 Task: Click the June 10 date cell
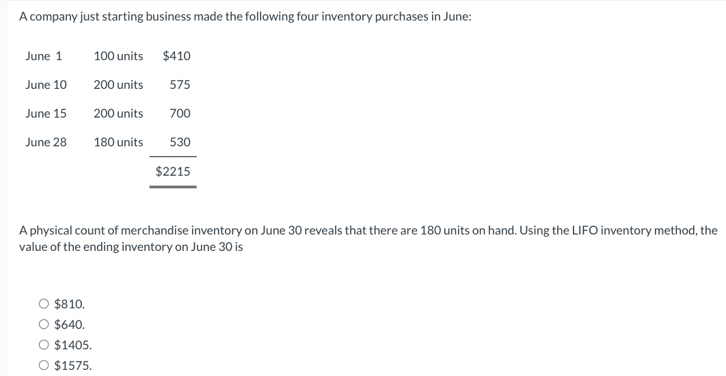coord(46,85)
